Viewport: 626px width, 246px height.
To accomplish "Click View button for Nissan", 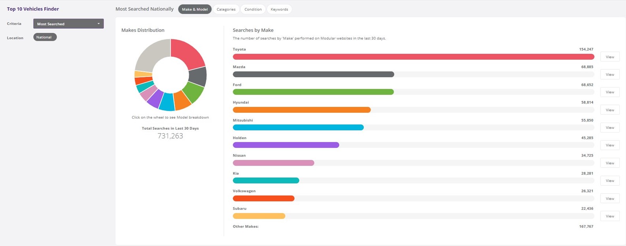I will [x=610, y=163].
